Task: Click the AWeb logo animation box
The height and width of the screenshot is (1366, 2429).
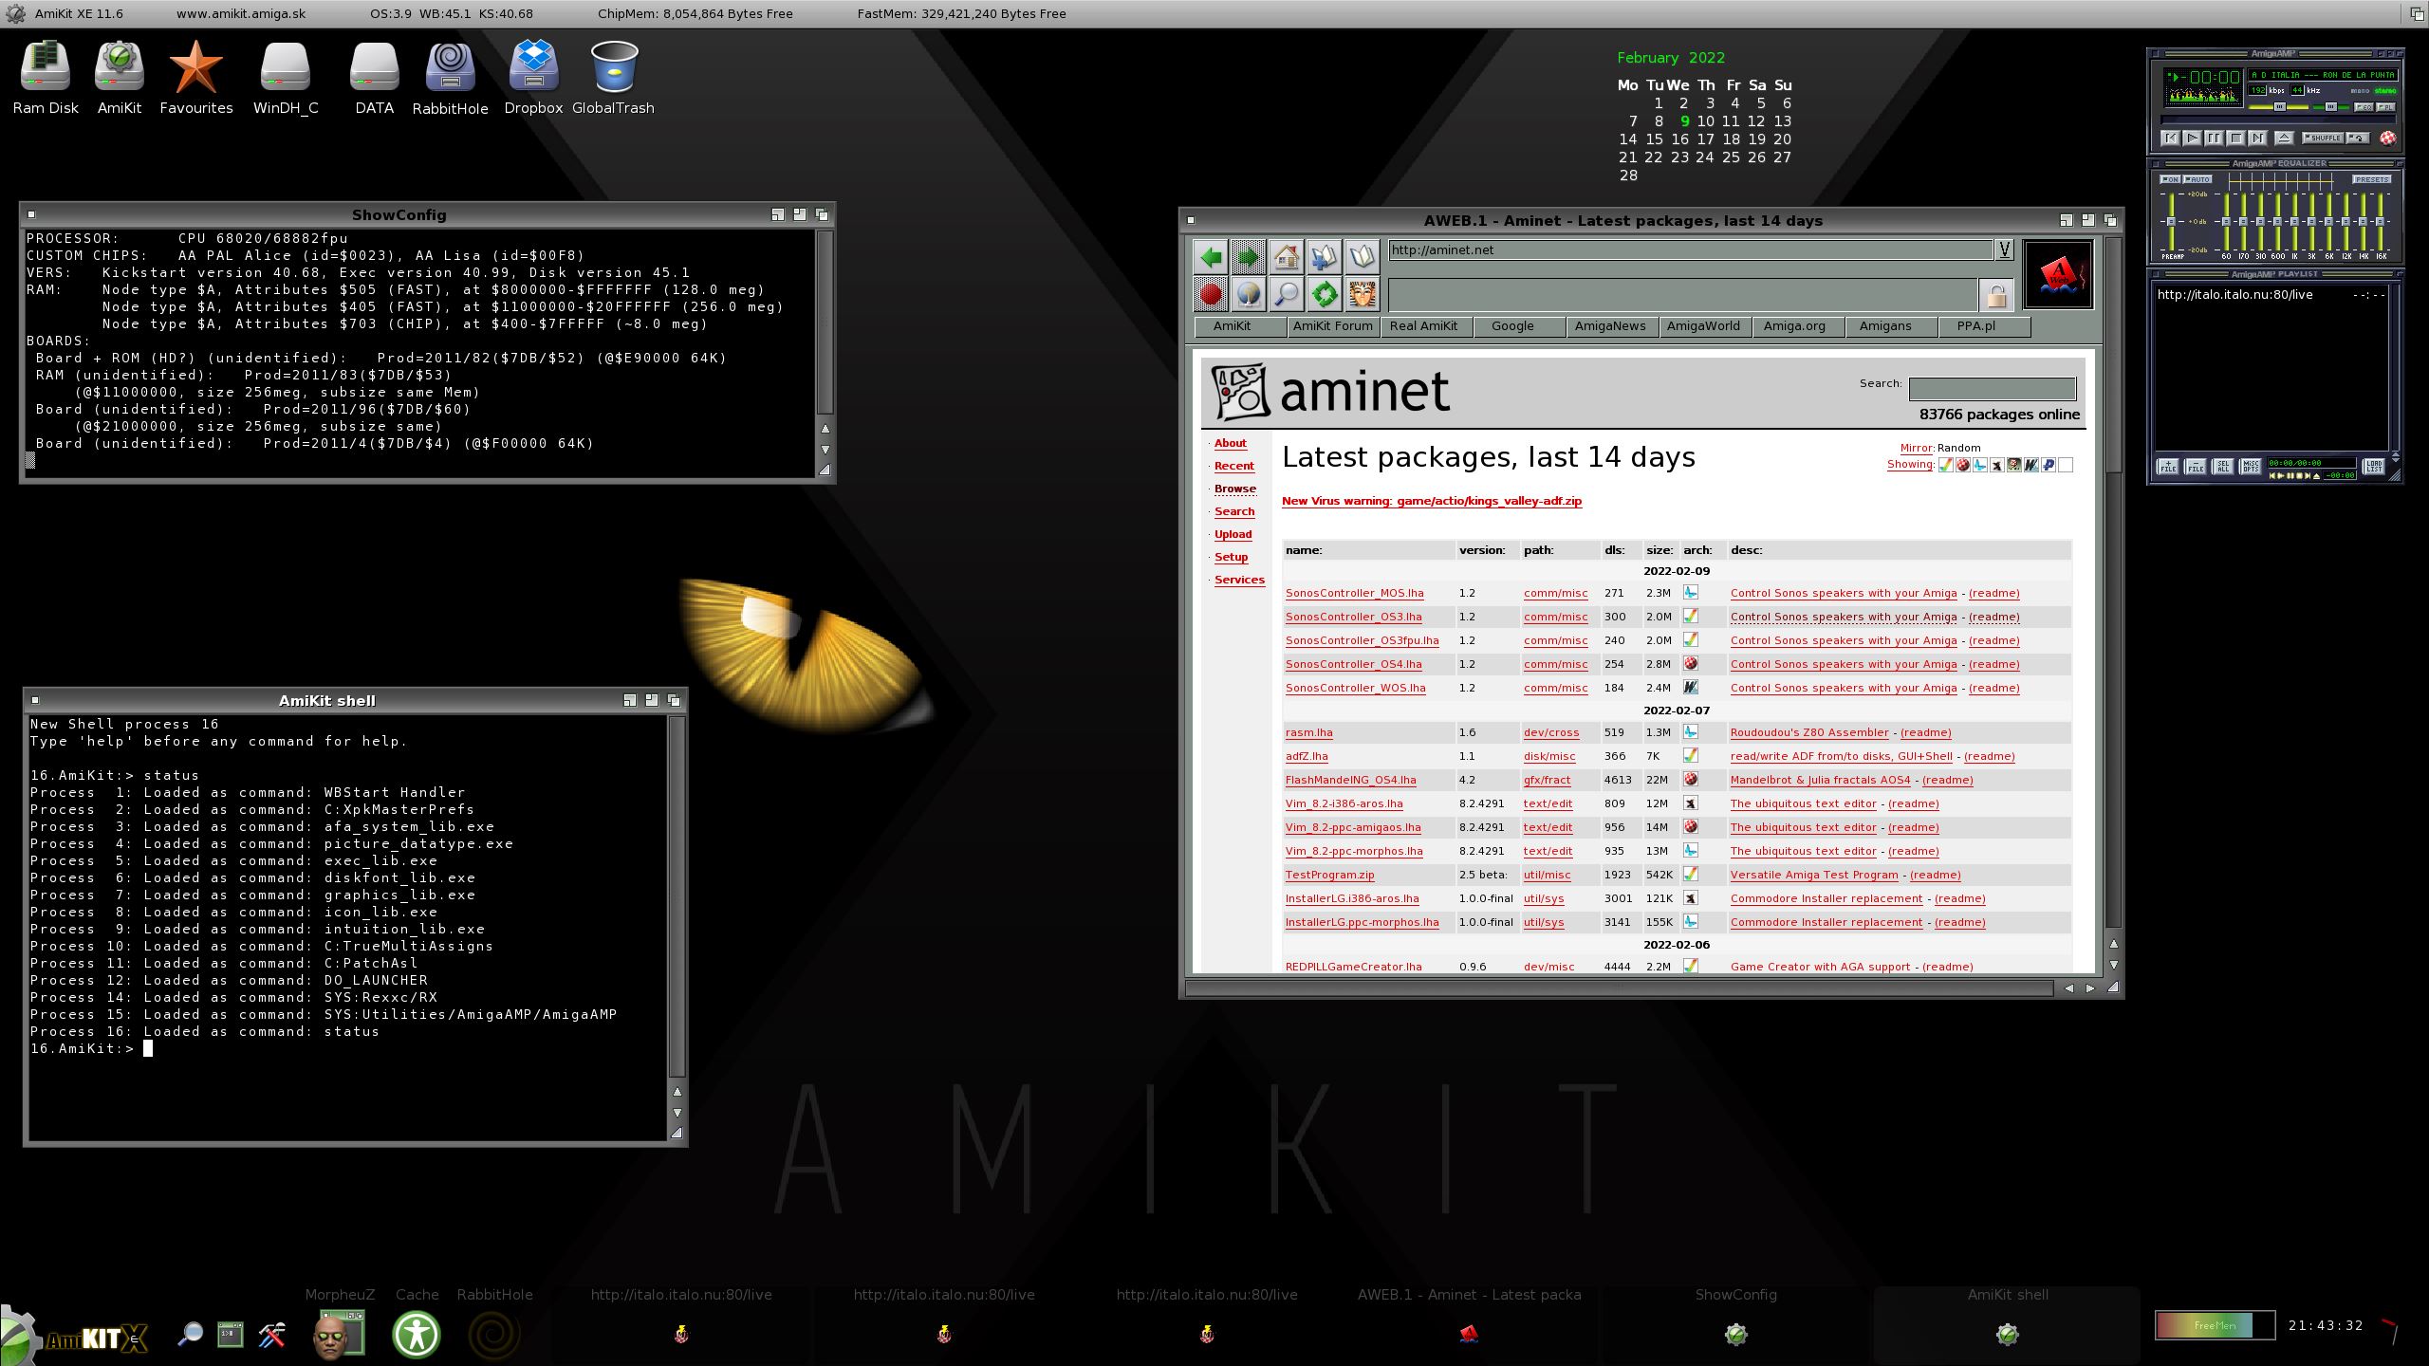Action: point(2058,275)
